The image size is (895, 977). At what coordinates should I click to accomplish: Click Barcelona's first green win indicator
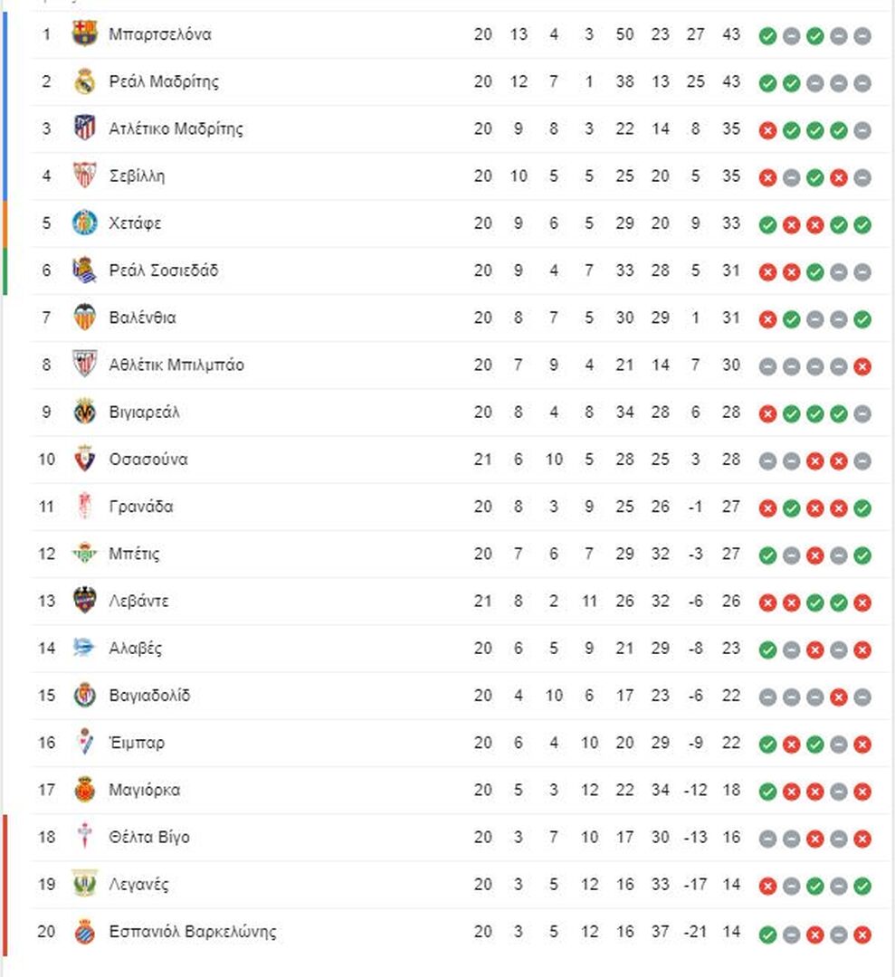coord(768,36)
